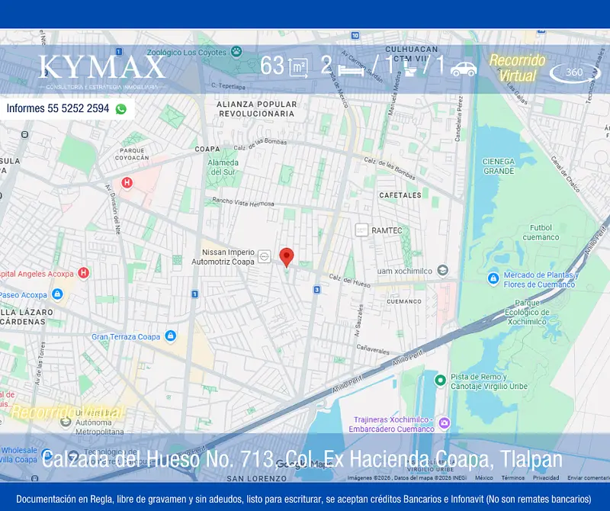Click the Calzada del Hueso No. 713 address banner
The width and height of the screenshot is (610, 511).
302,459
